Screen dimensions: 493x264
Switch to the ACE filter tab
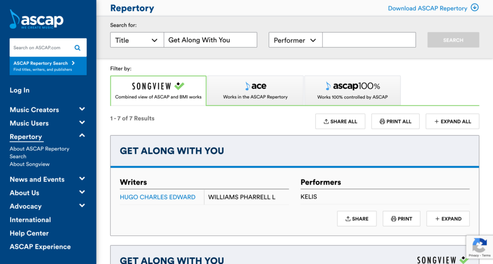[x=255, y=90]
